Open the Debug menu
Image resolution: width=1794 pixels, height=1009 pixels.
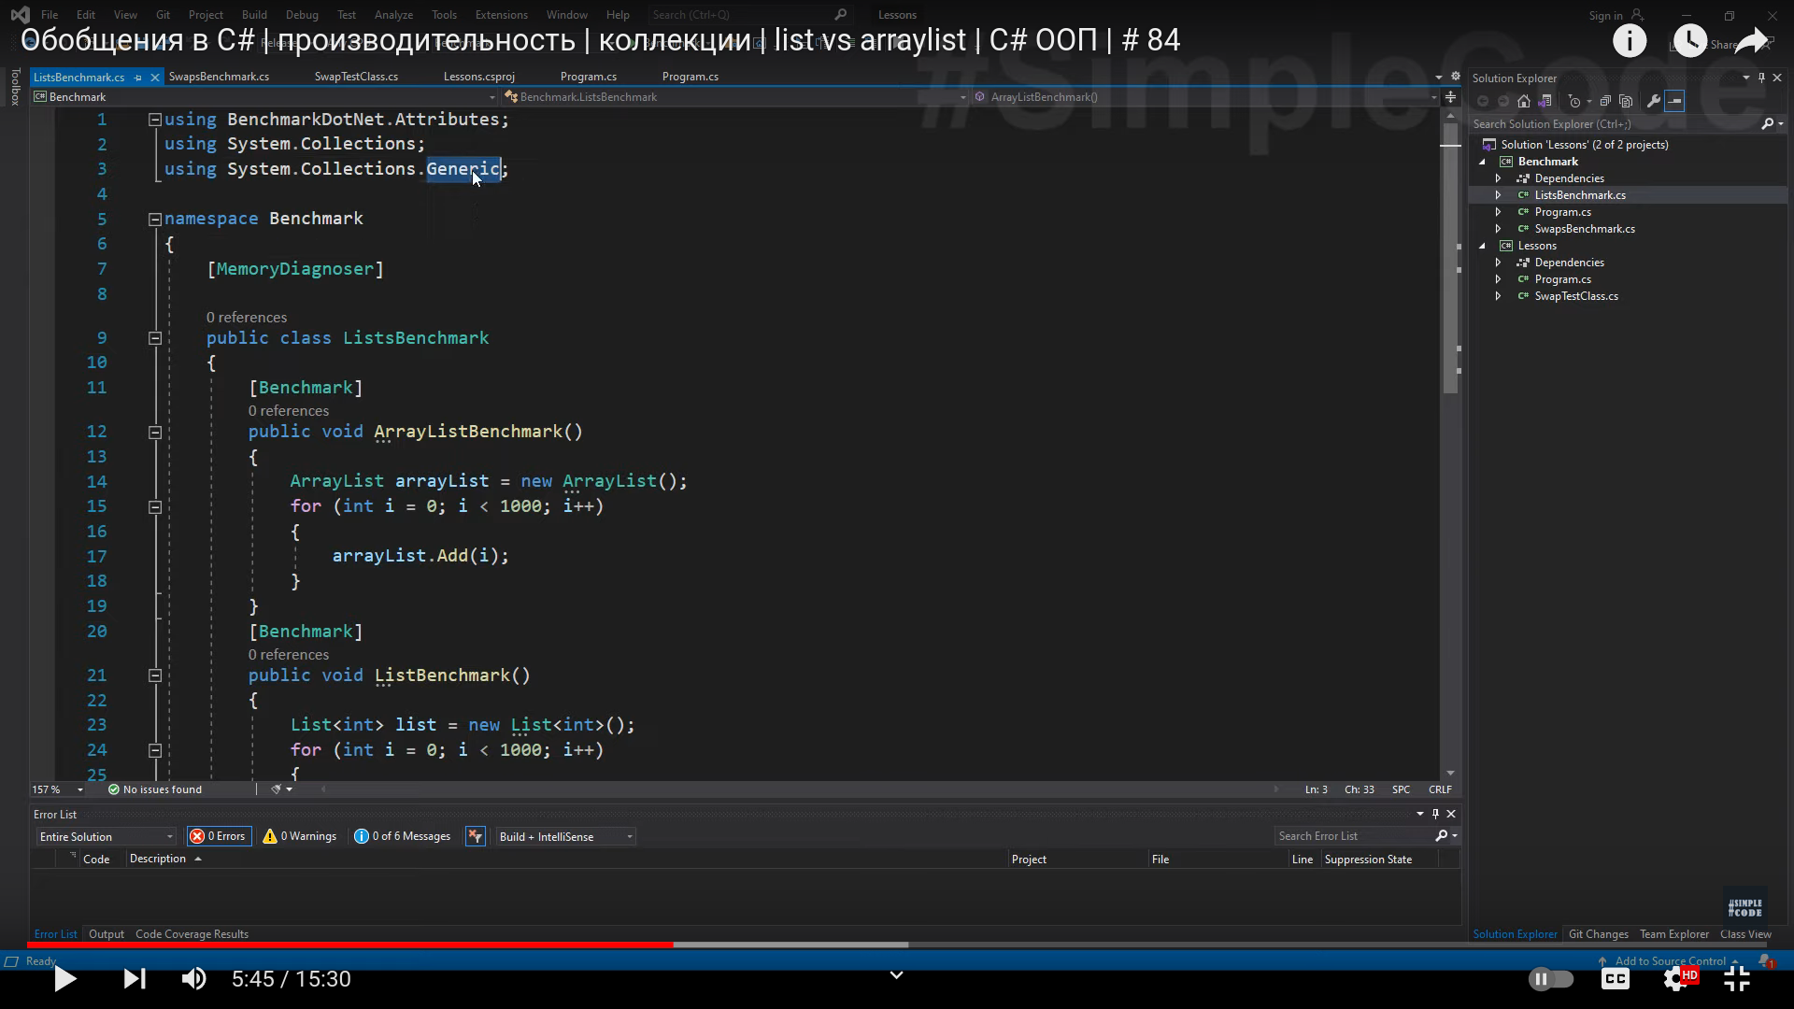(301, 15)
